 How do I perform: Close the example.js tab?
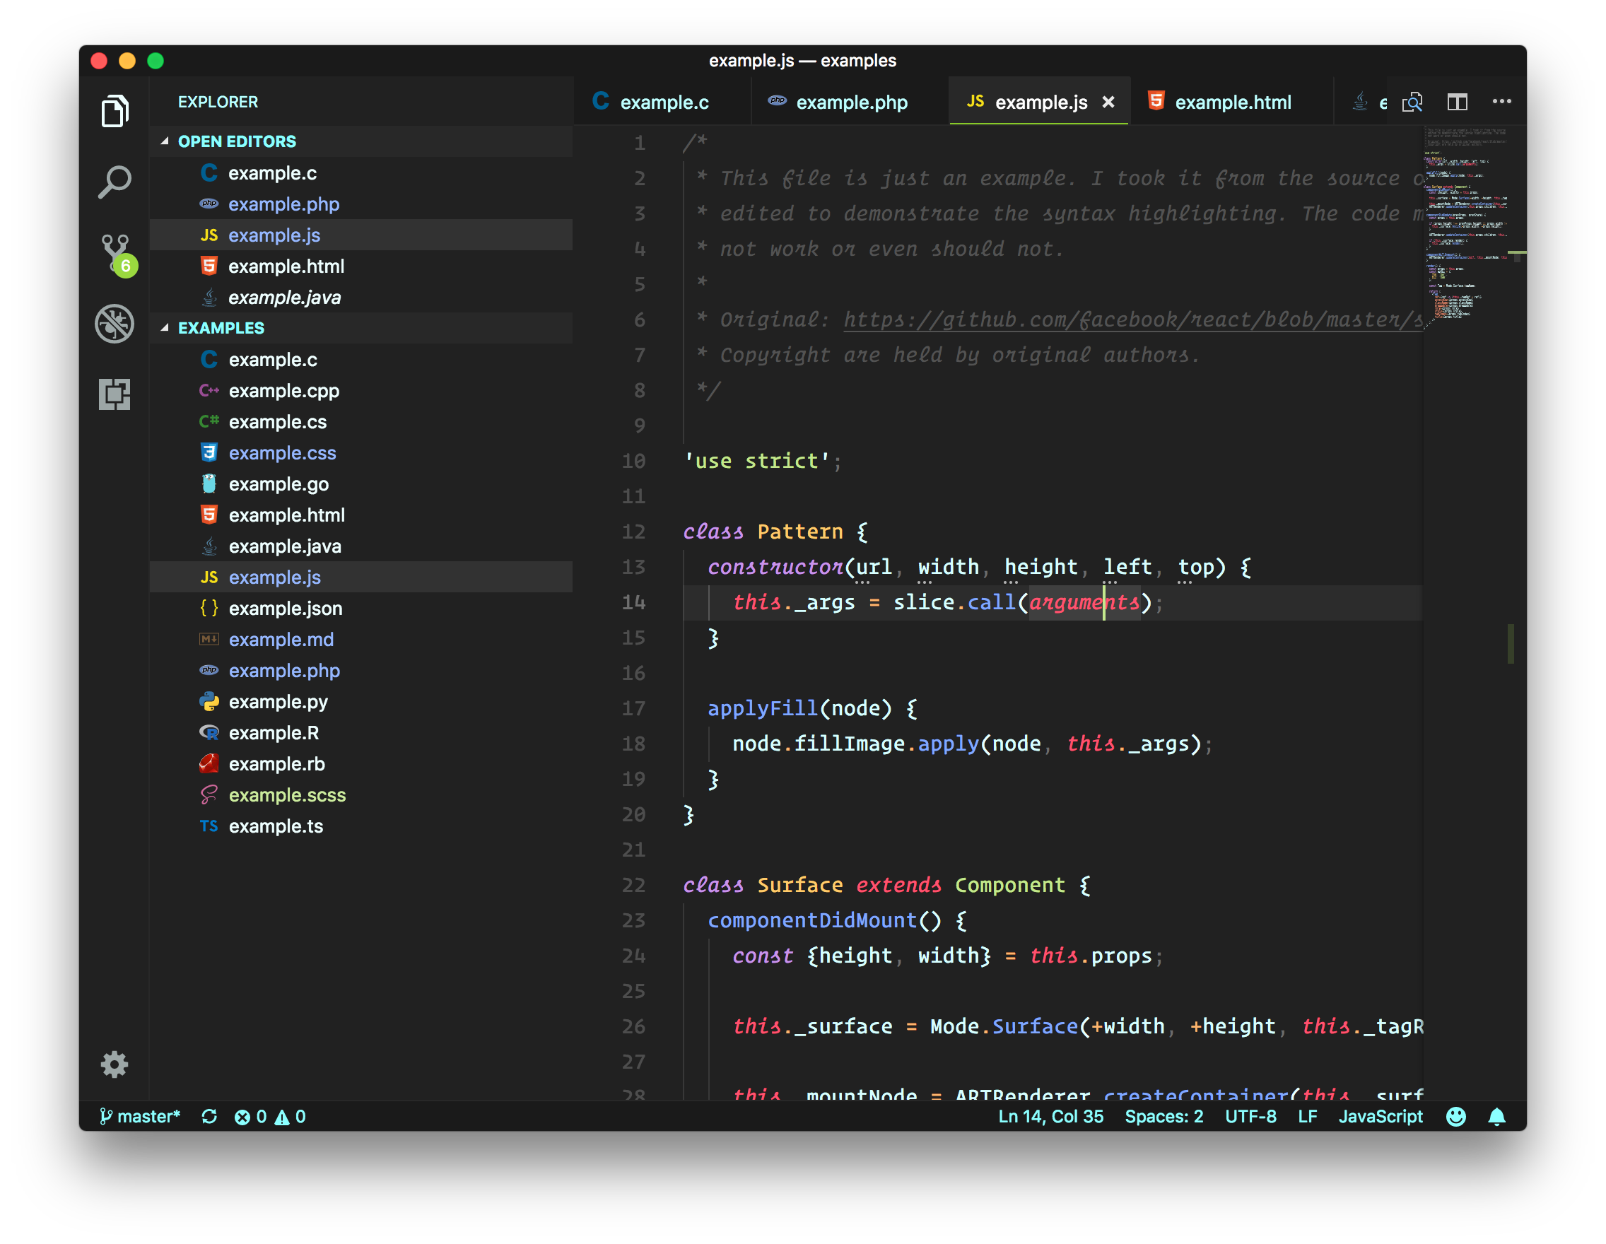click(x=1108, y=102)
